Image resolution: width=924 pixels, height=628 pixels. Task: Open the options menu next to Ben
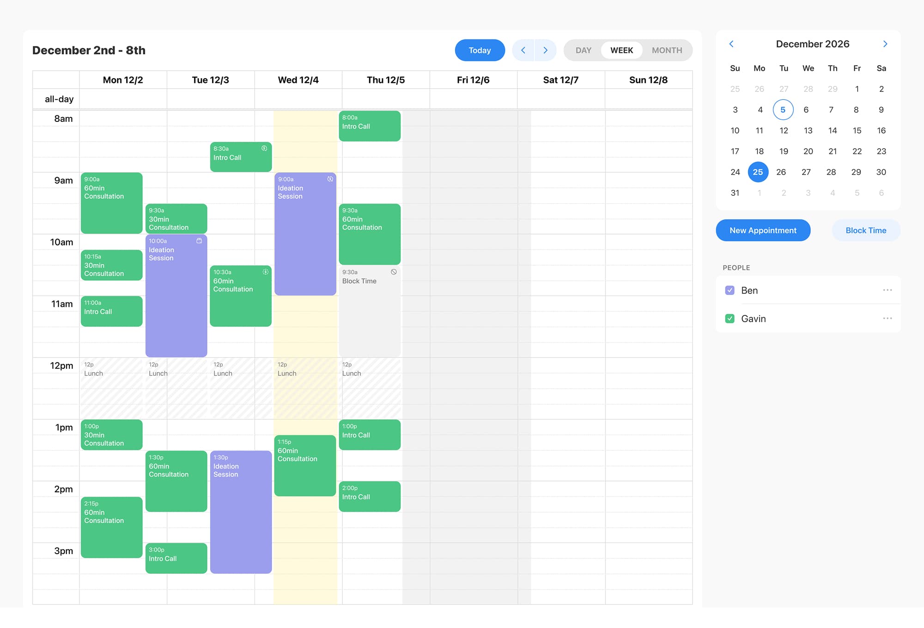[x=888, y=290]
